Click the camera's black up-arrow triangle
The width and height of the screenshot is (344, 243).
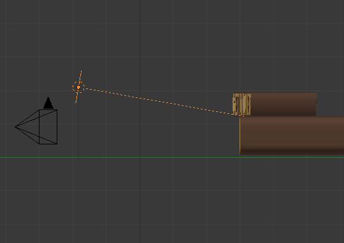tap(48, 103)
